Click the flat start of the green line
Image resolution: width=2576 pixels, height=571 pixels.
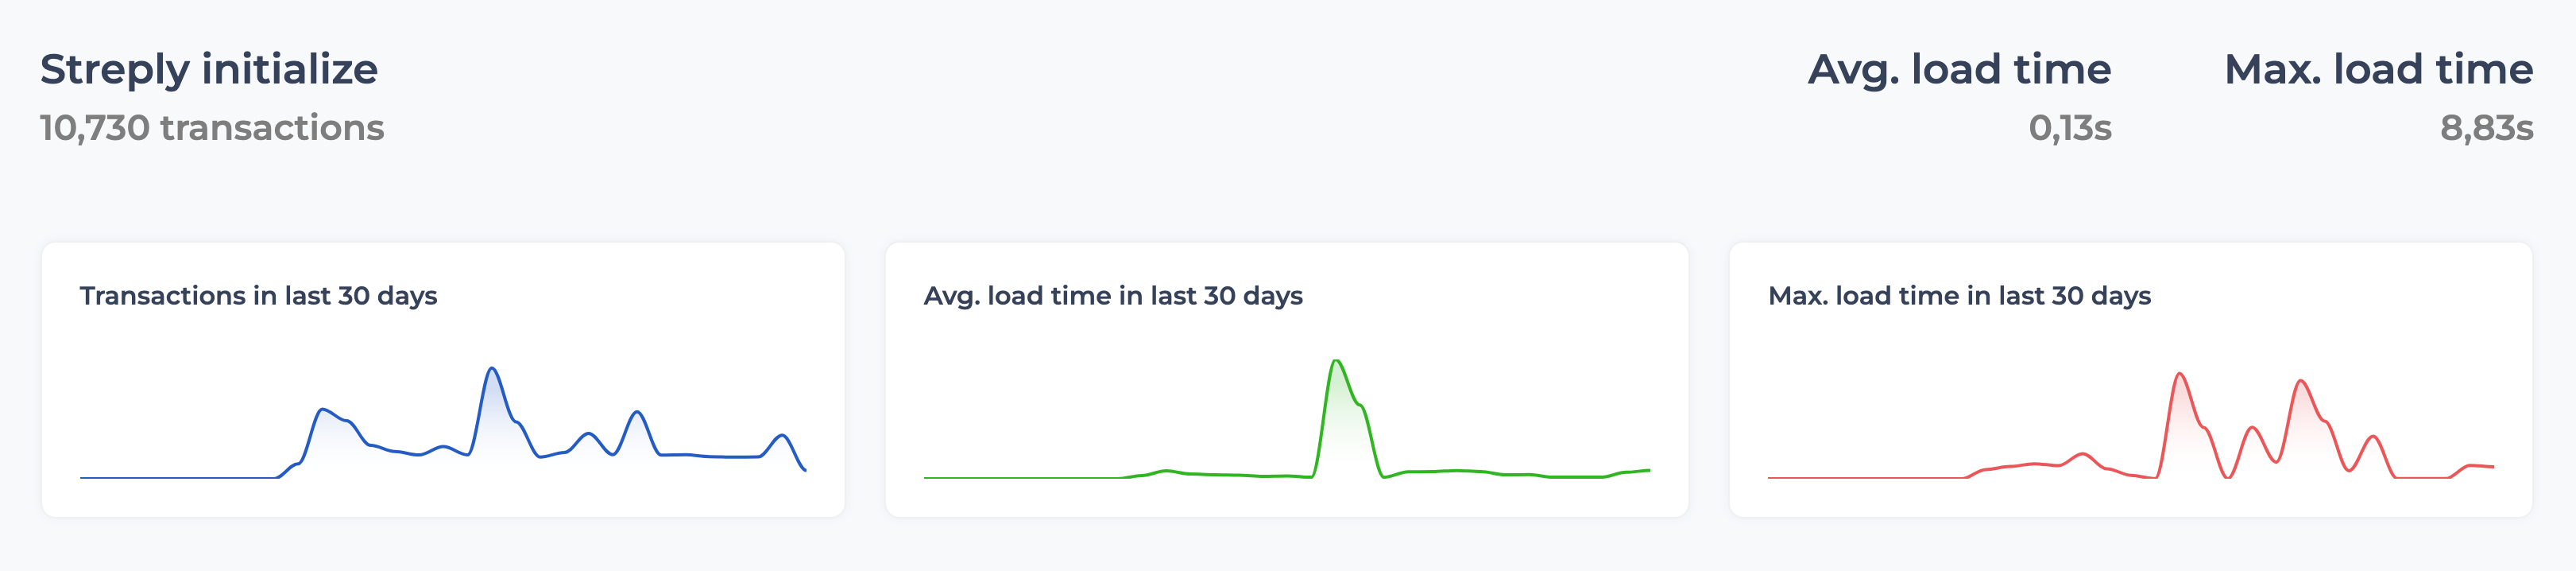(1020, 478)
